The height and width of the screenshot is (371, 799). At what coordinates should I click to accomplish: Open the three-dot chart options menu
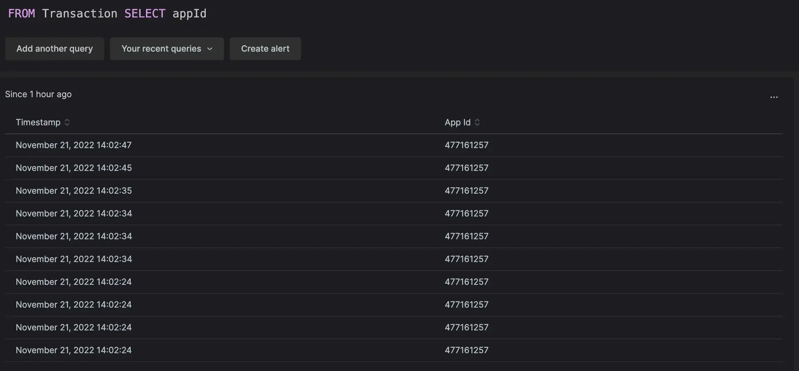click(x=774, y=97)
